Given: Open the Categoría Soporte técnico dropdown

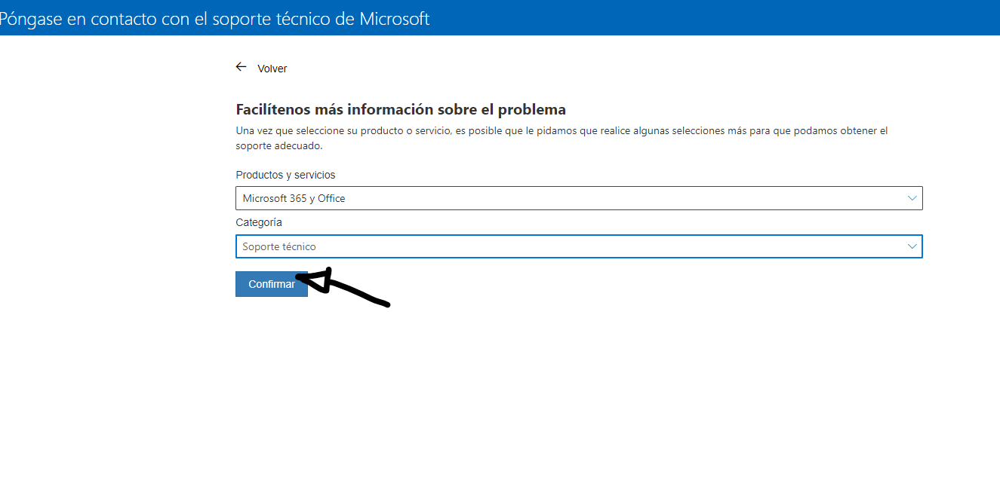Looking at the screenshot, I should [579, 246].
